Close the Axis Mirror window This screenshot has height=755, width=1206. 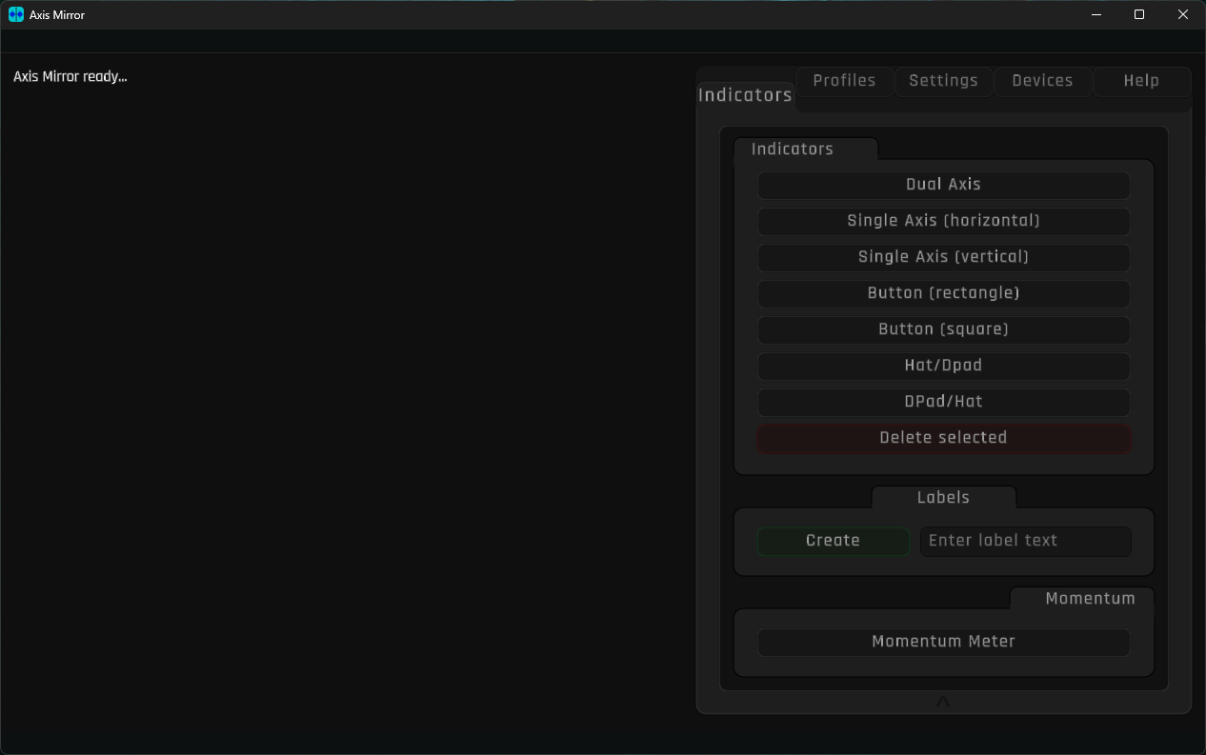(1183, 14)
